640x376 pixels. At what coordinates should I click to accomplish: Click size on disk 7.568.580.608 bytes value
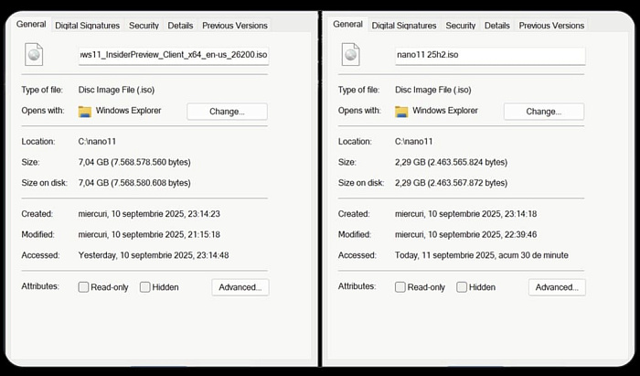(x=134, y=183)
